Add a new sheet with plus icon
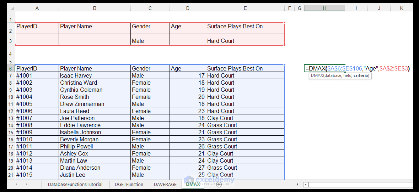 tap(219, 184)
